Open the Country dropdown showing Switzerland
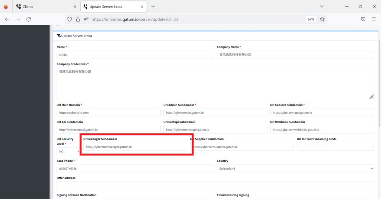 [x=295, y=168]
